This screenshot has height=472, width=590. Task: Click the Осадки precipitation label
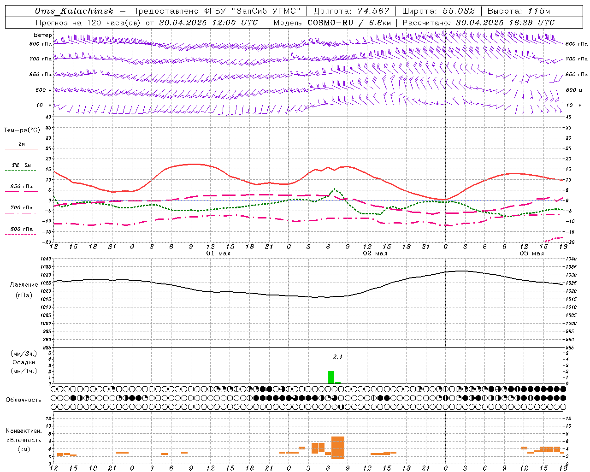[x=24, y=362]
